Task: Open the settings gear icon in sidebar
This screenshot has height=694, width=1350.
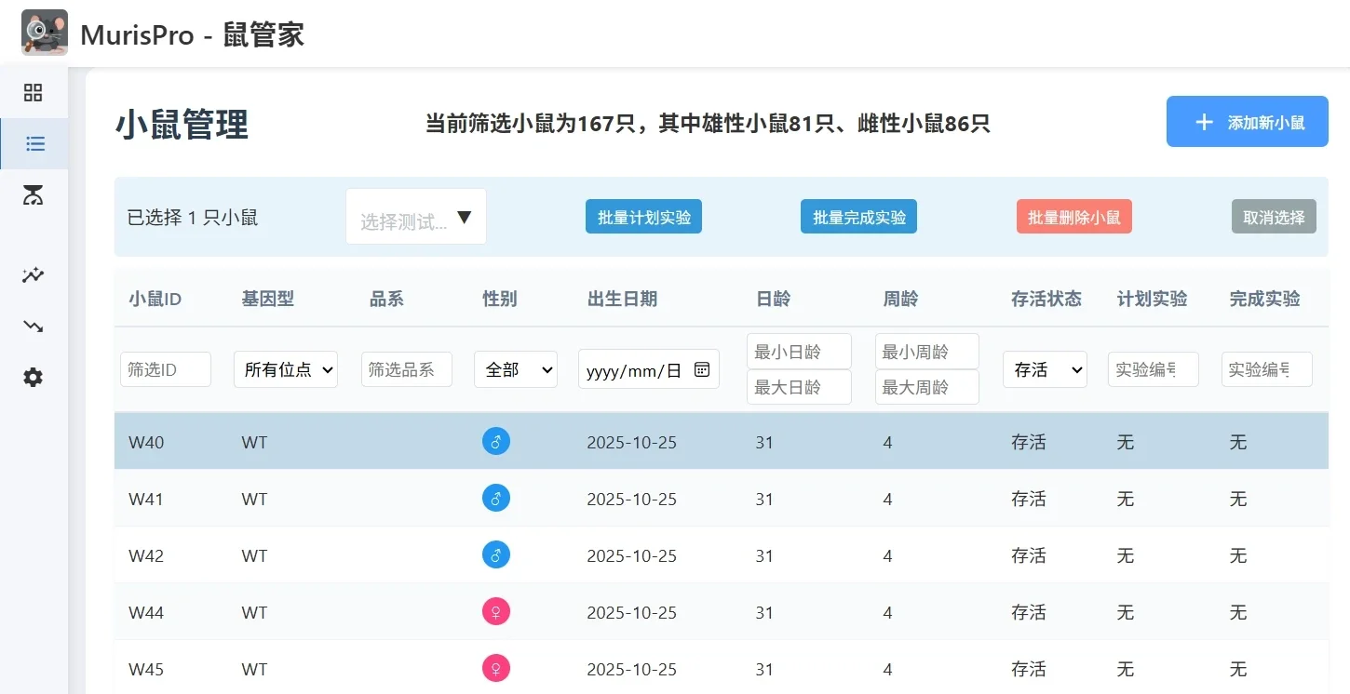Action: (33, 377)
